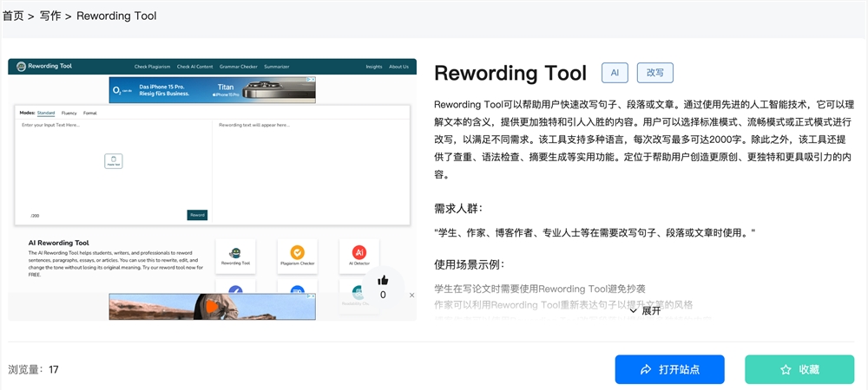Click the 打开站点 button
This screenshot has height=390, width=868.
pos(670,369)
